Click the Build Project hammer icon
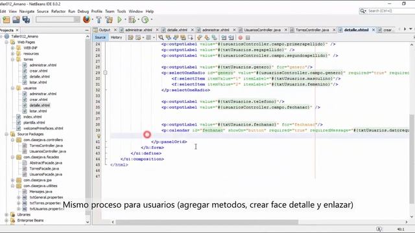Screen dimensions: 415x233 tap(99, 19)
